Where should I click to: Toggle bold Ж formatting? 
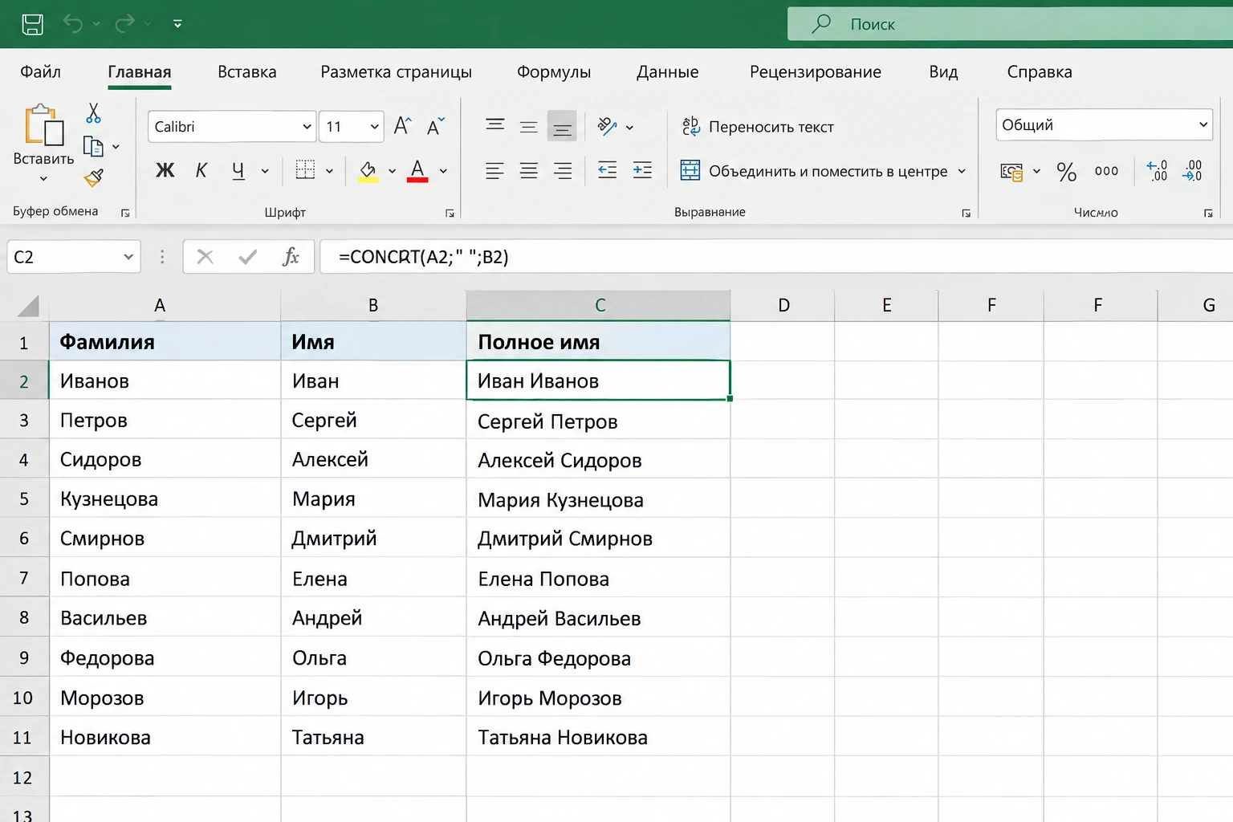(x=165, y=170)
